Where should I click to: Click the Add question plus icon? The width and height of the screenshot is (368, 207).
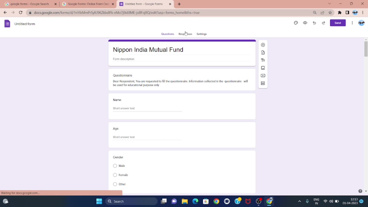click(263, 45)
